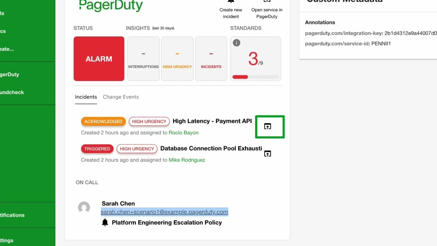Click the ACKNOWLEDGED status badge
The height and width of the screenshot is (246, 437).
click(103, 121)
